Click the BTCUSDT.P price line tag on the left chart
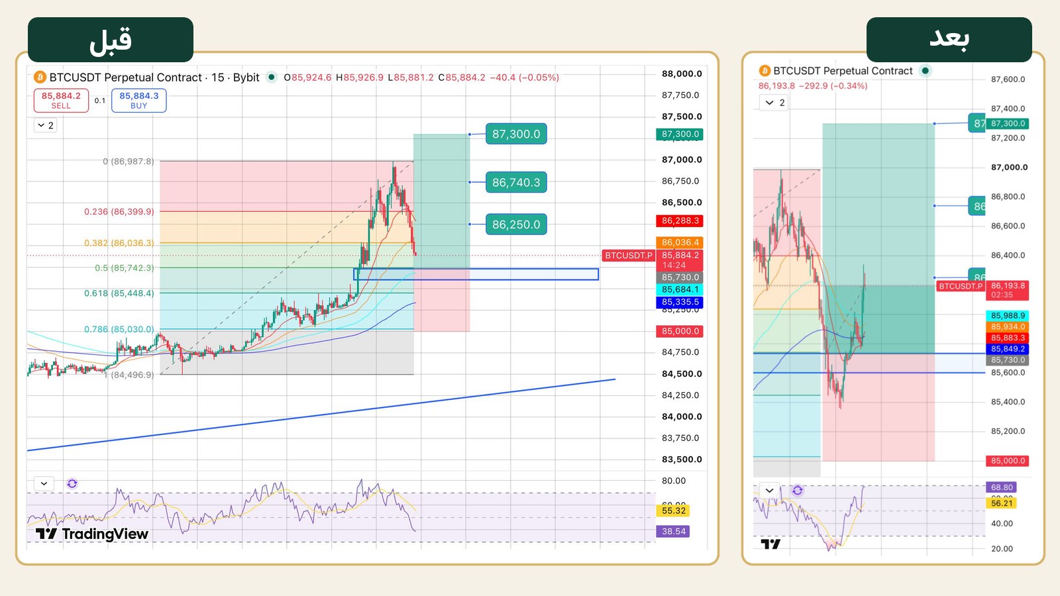This screenshot has height=596, width=1060. pos(629,256)
